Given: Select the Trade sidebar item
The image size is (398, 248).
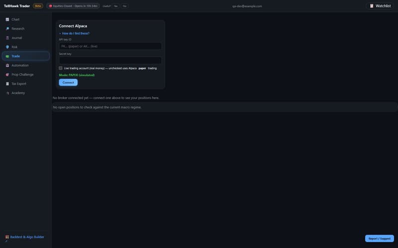Looking at the screenshot, I should click(x=26, y=56).
